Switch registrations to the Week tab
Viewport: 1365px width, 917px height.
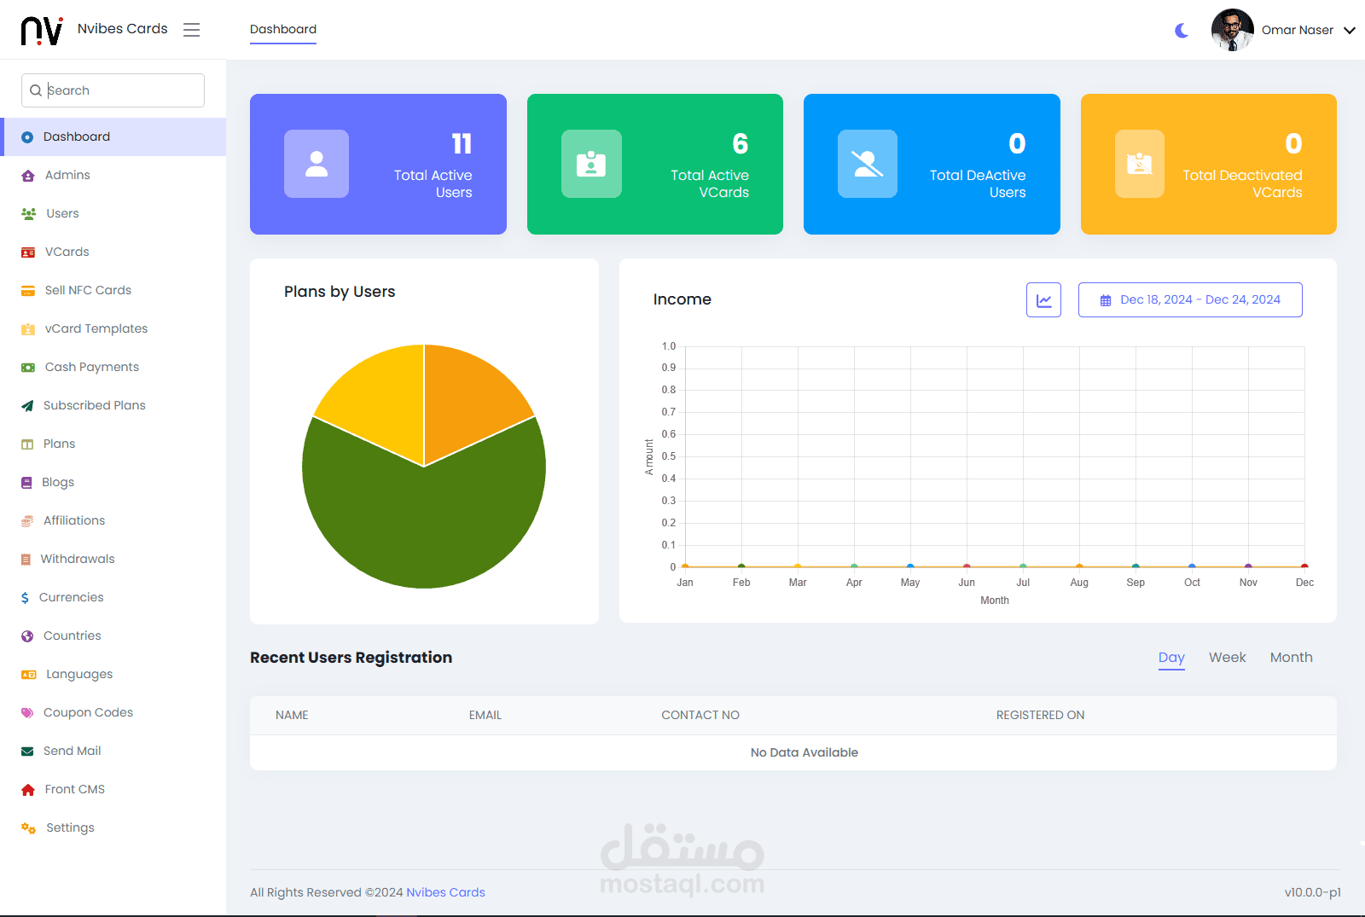pos(1227,658)
